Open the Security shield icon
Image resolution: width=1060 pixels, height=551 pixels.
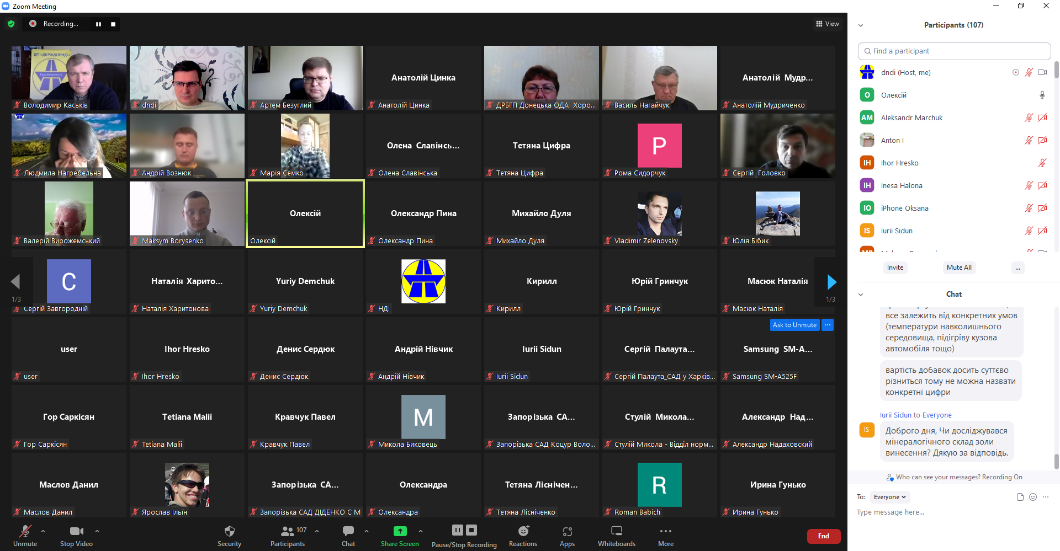tap(229, 532)
